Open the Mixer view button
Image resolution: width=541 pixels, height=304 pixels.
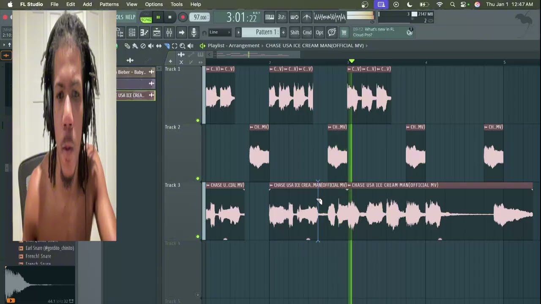[169, 33]
